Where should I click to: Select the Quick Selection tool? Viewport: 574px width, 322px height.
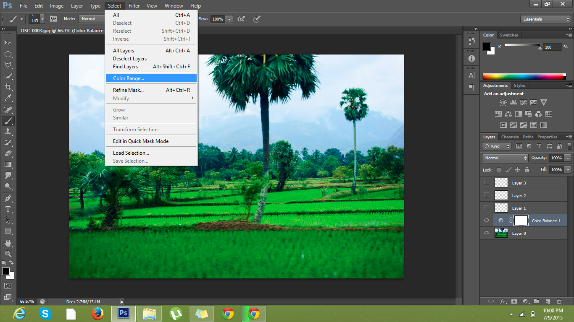(8, 76)
